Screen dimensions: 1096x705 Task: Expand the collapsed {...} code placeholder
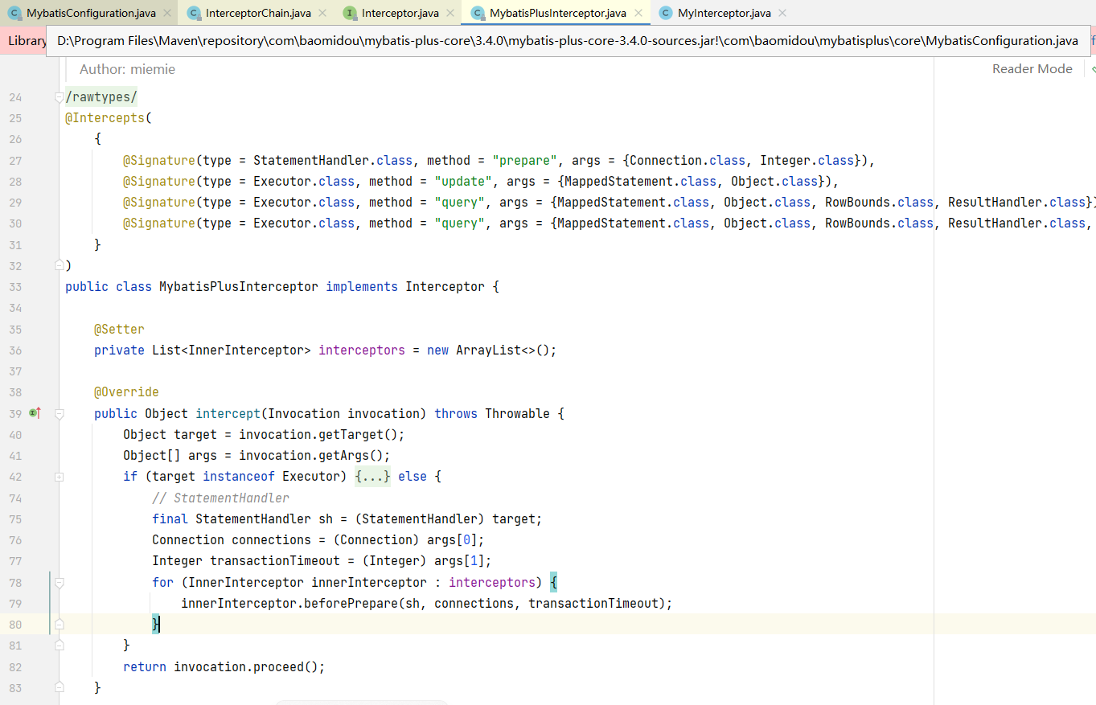point(372,477)
